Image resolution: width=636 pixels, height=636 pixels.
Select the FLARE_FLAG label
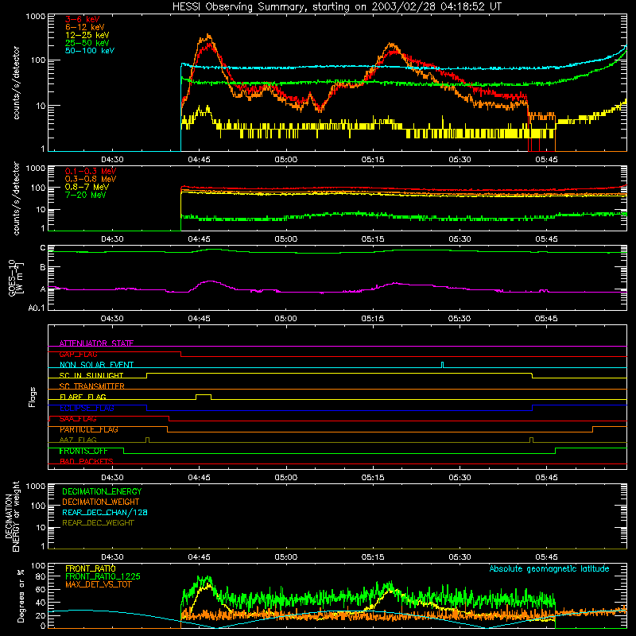click(83, 397)
